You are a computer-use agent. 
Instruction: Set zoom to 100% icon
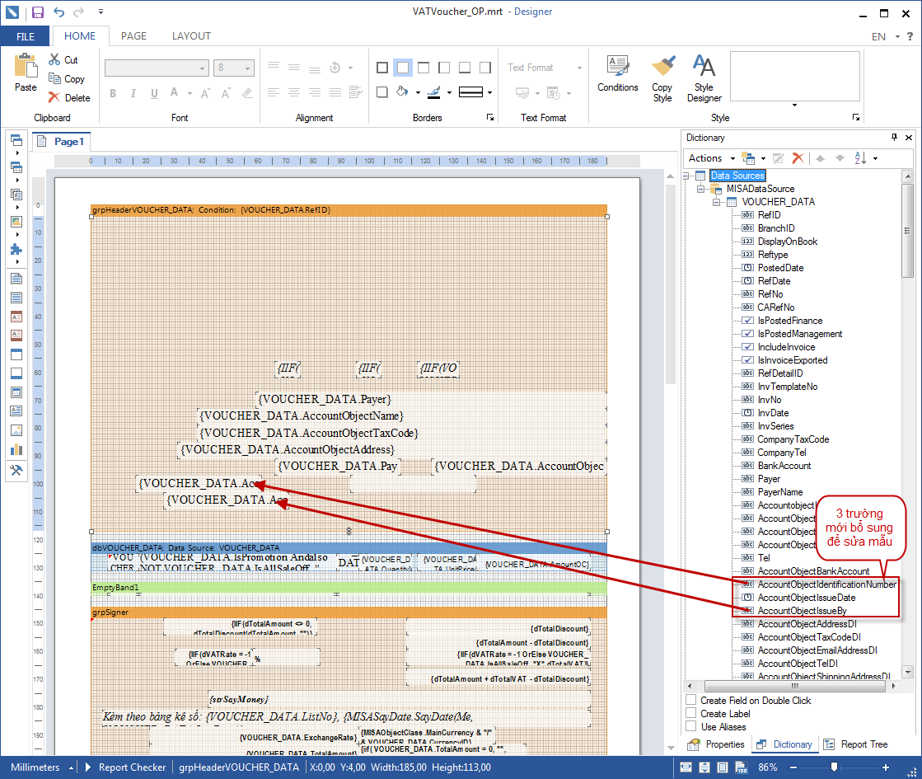coord(741,767)
